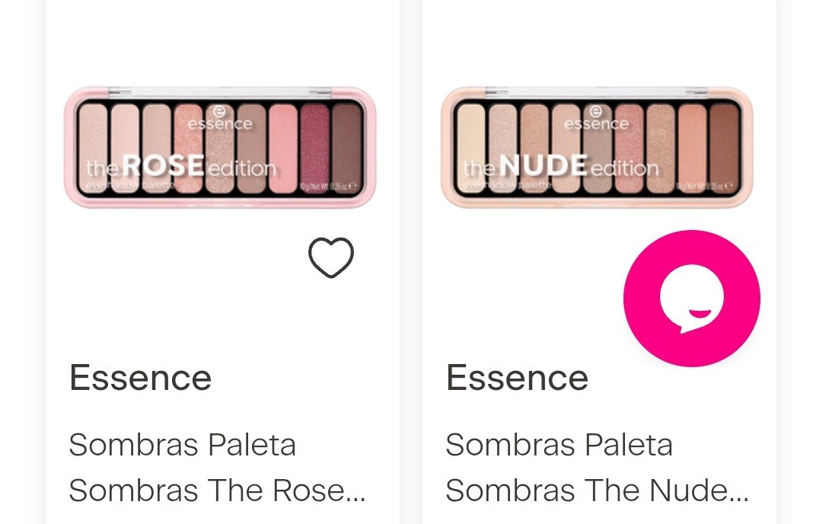Screen dimensions: 813x524
Task: Open the "Sombras Paleta Sombras The Rose…" title
Action: tap(217, 468)
